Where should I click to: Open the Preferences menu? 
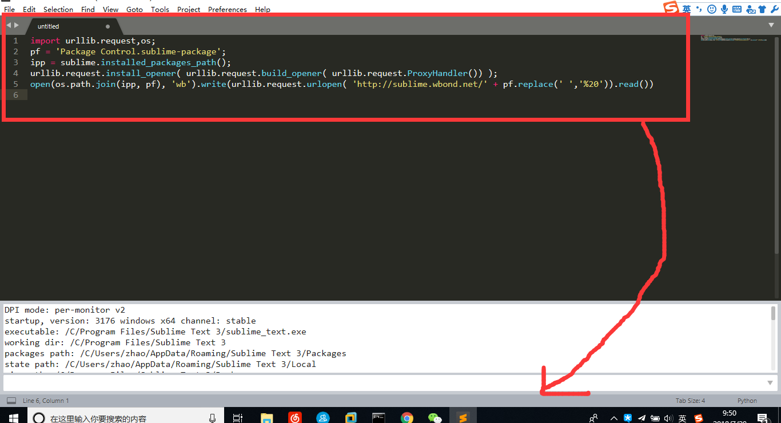coord(228,9)
